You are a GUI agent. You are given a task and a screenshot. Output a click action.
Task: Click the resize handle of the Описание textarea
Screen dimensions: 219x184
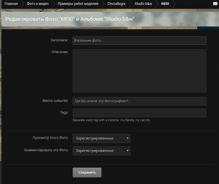[205, 91]
